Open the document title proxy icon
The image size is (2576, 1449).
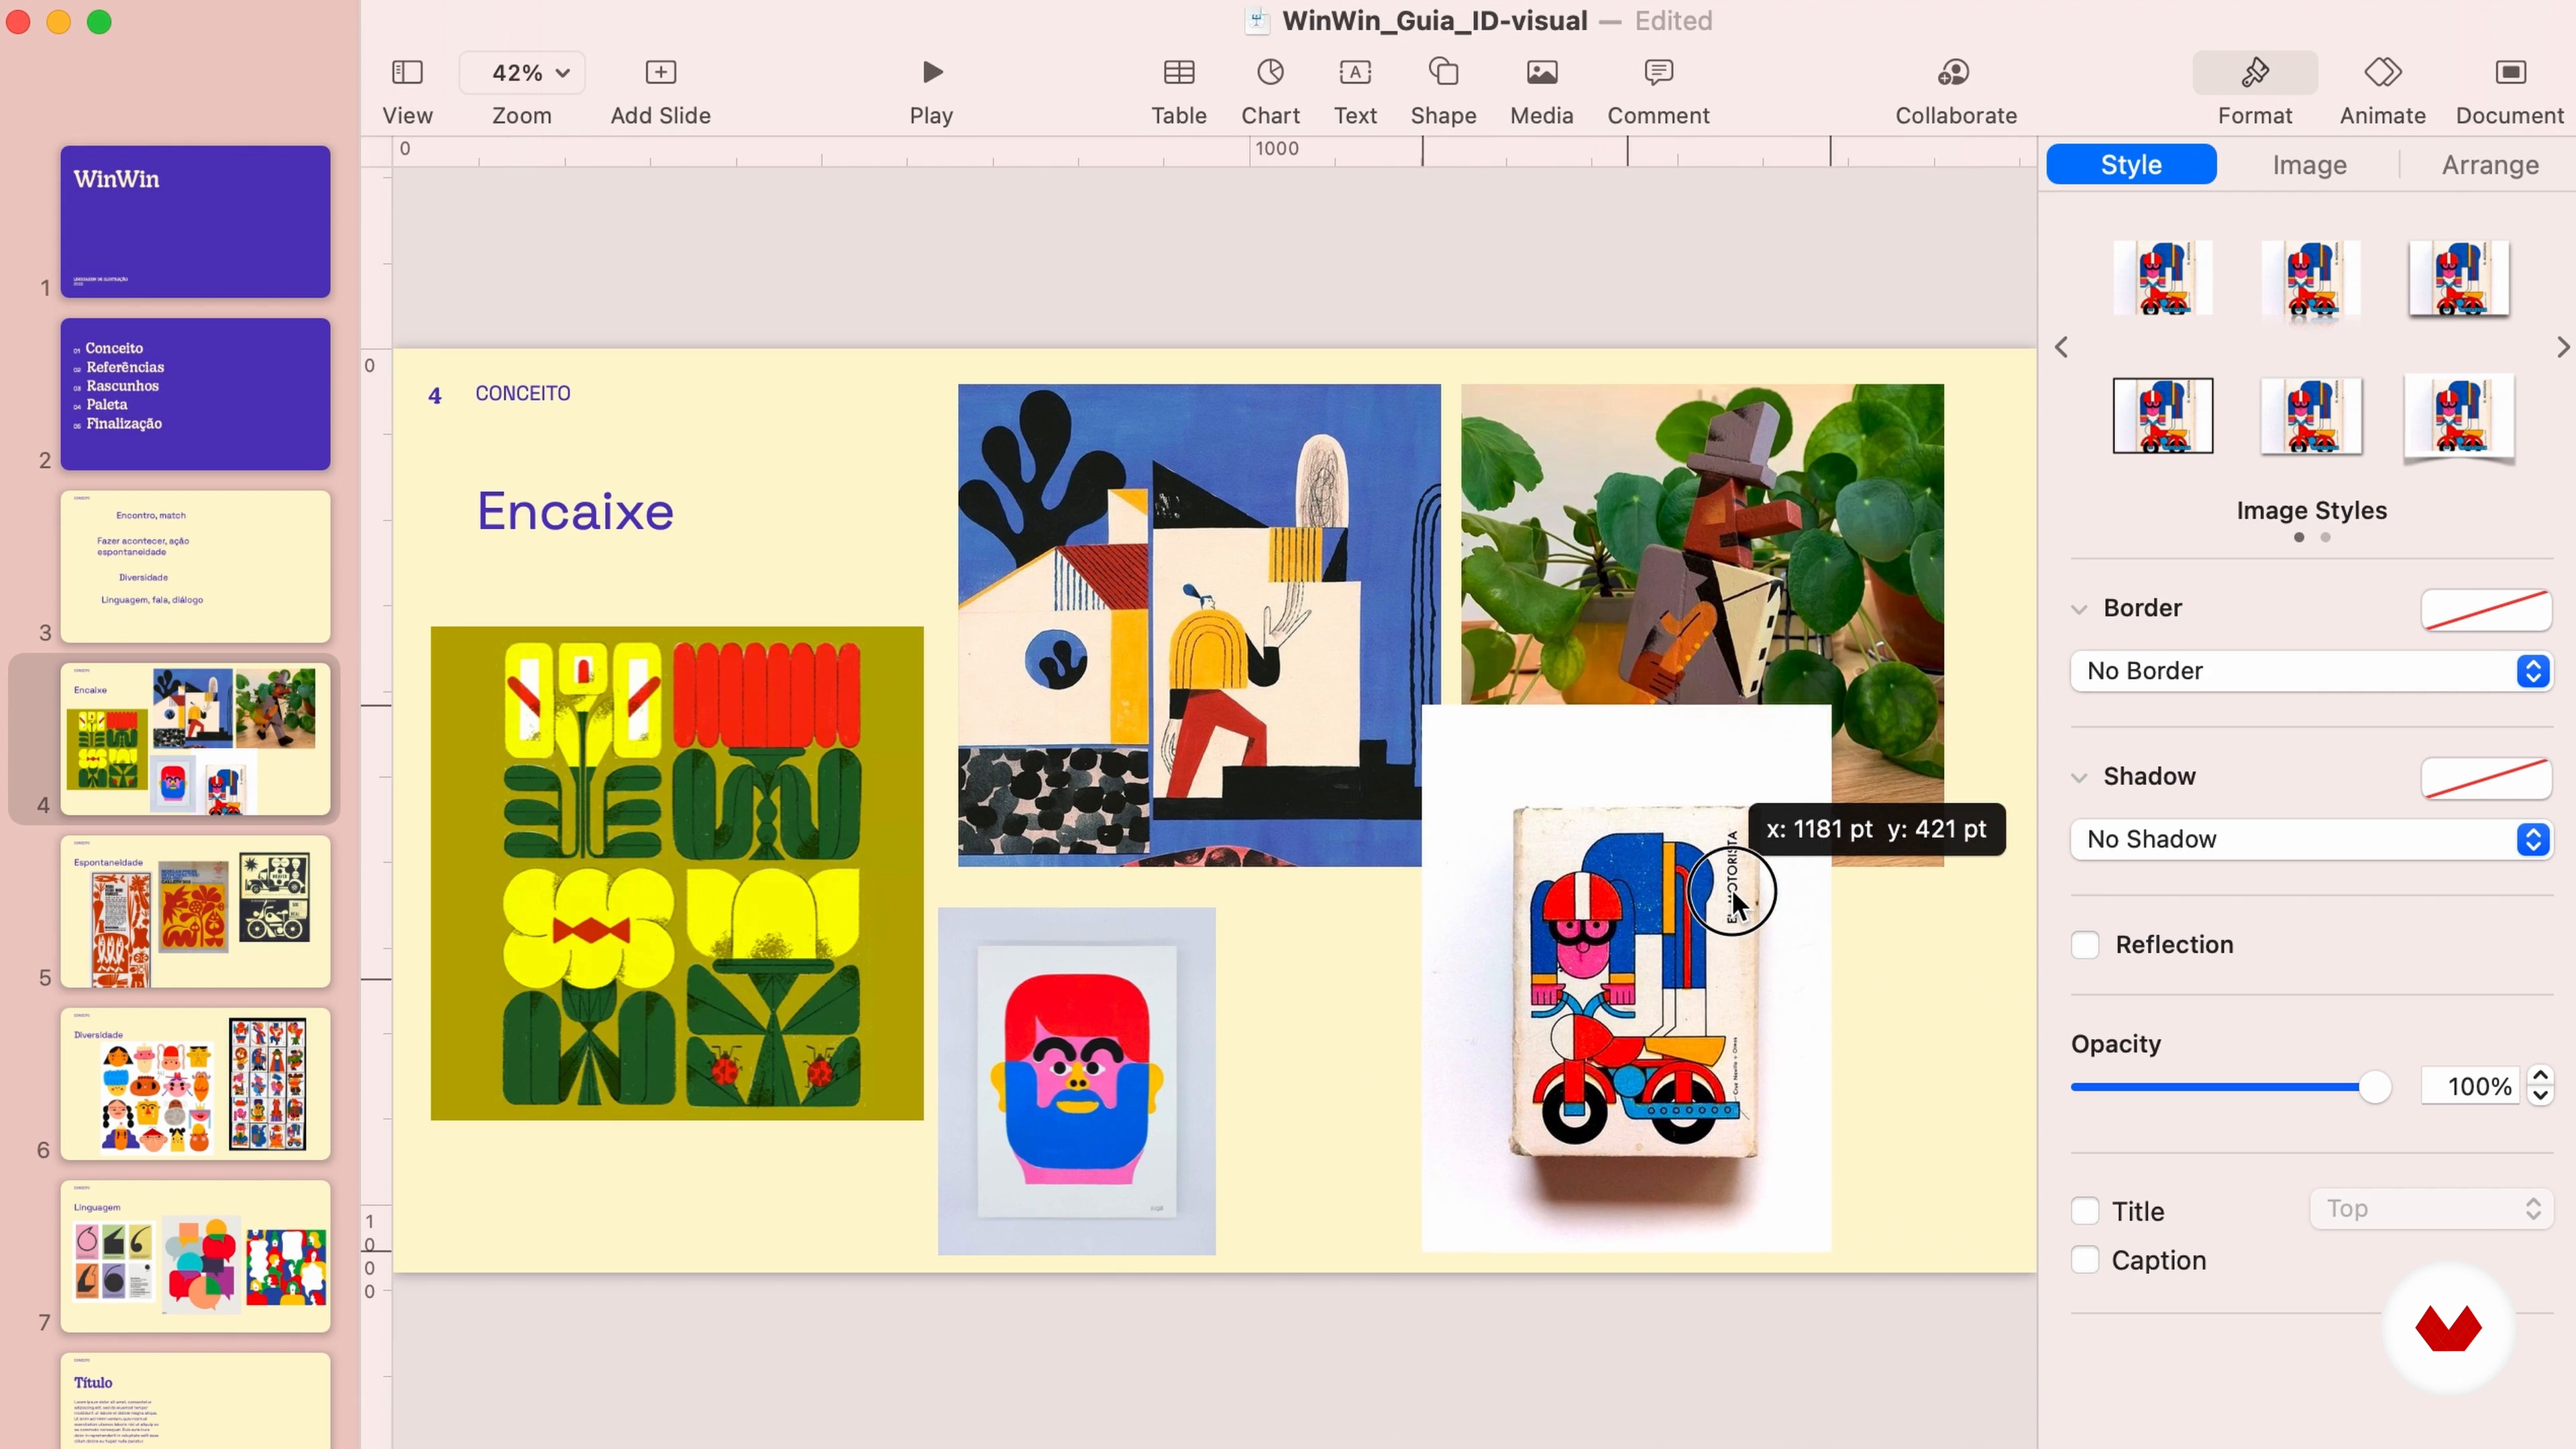(1257, 21)
